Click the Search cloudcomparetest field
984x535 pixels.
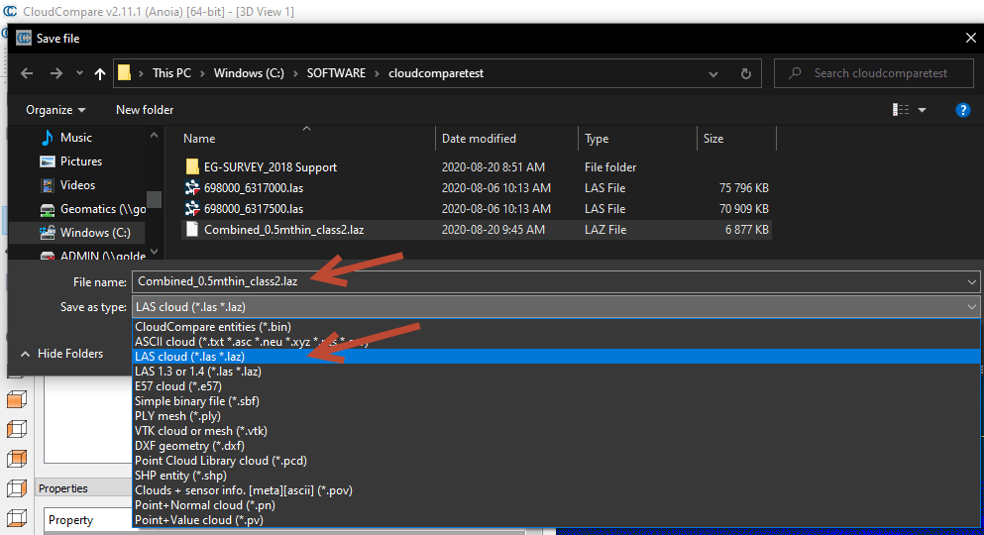(x=874, y=73)
